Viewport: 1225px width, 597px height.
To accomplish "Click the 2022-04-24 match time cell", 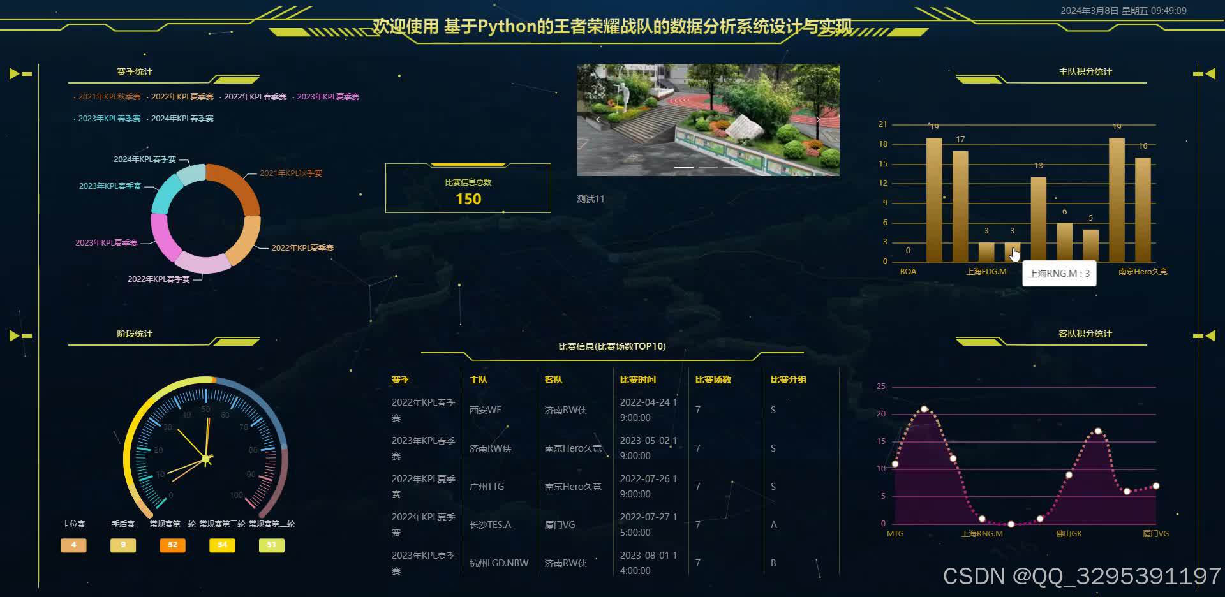I will (x=649, y=410).
